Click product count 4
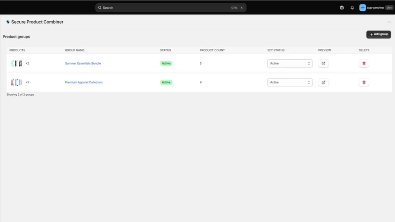This screenshot has height=222, width=395. [x=200, y=82]
